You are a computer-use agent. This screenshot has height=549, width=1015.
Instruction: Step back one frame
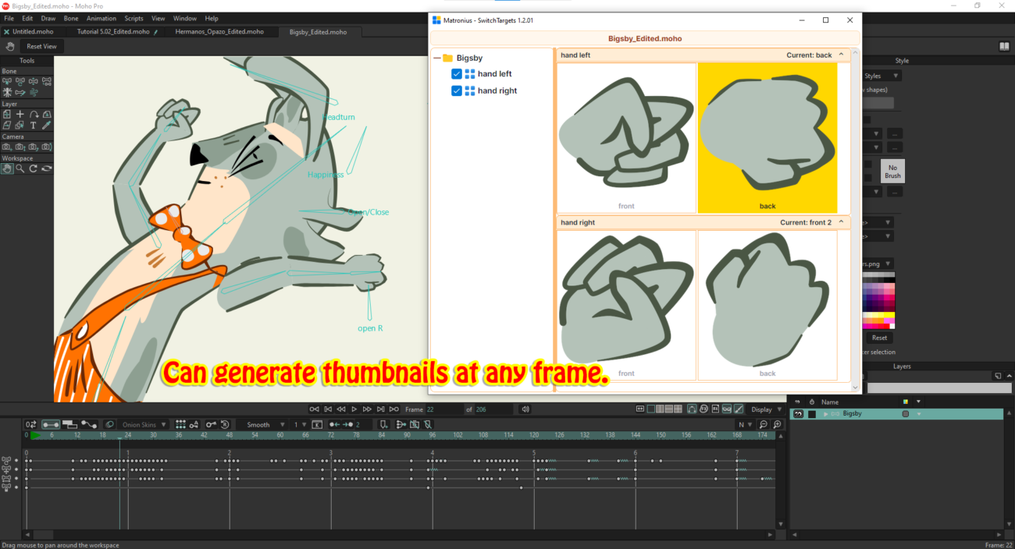tap(340, 409)
